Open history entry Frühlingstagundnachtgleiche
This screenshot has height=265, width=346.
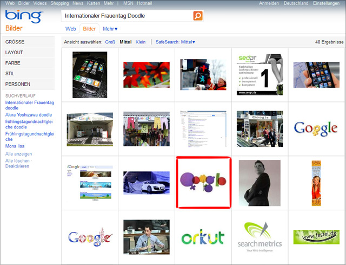(x=30, y=137)
